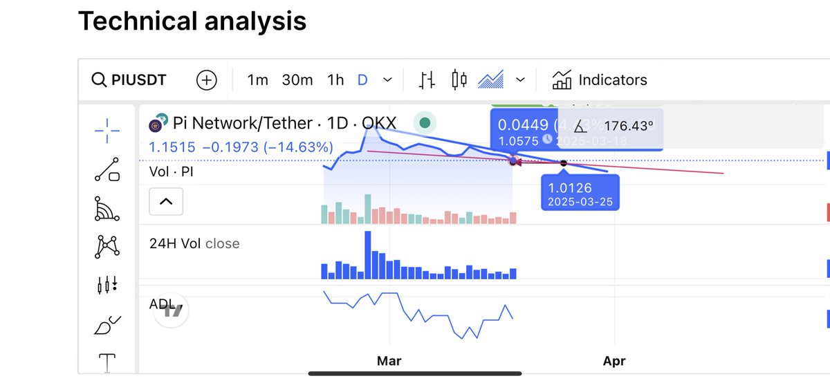Image resolution: width=830 pixels, height=383 pixels.
Task: Switch to bar chart style
Action: (x=427, y=80)
